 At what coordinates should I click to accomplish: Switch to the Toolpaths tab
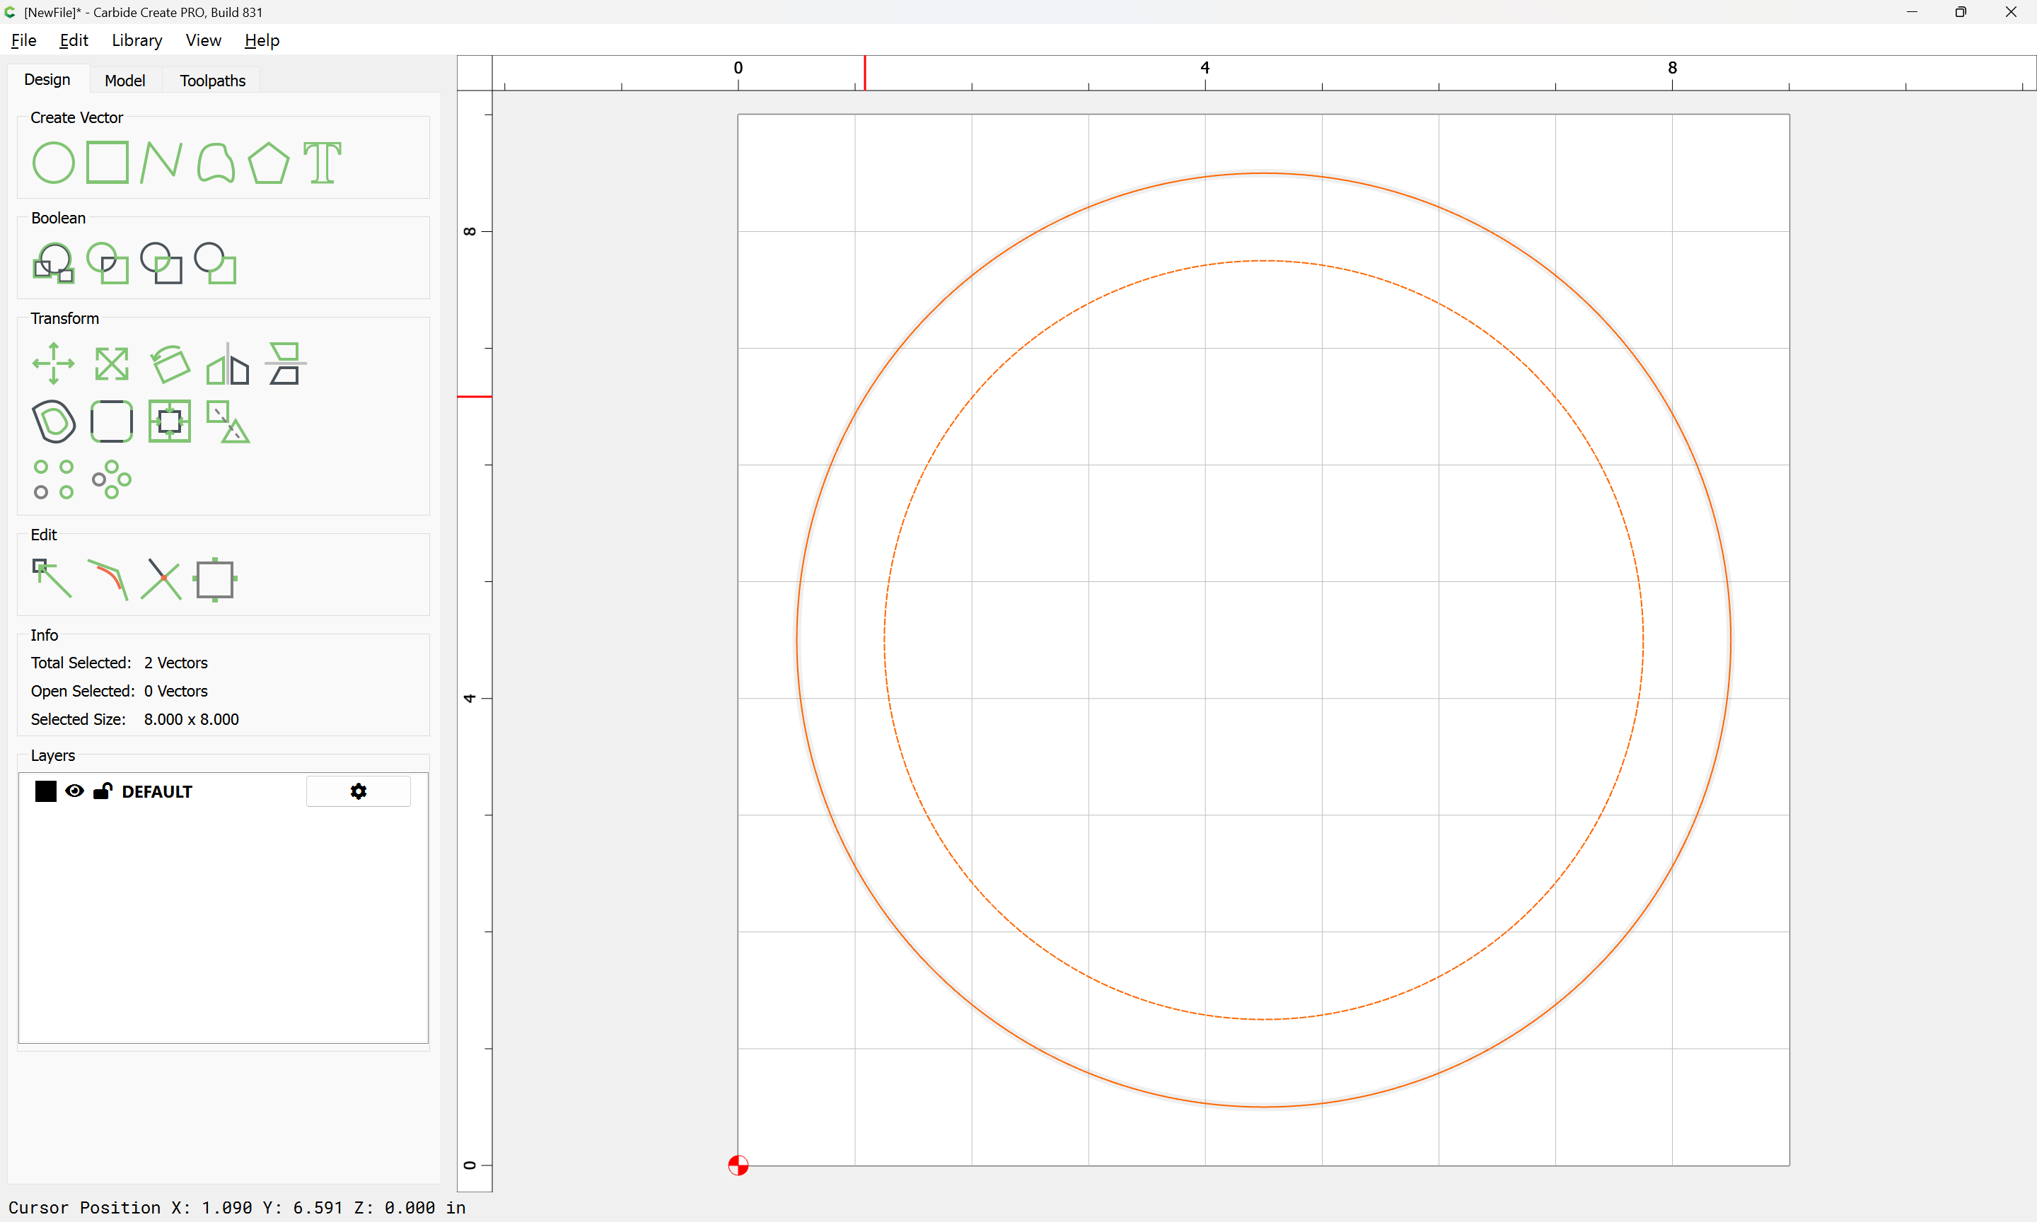pyautogui.click(x=212, y=81)
